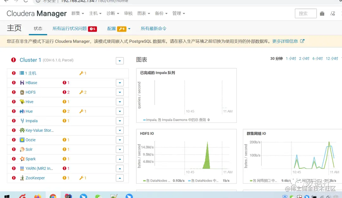The image size is (342, 198).
Task: Click the 搜索 search field
Action: 306,14
